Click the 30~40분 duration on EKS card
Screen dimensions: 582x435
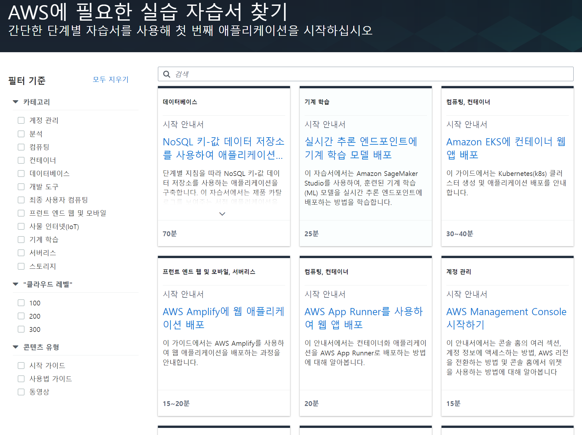point(460,234)
